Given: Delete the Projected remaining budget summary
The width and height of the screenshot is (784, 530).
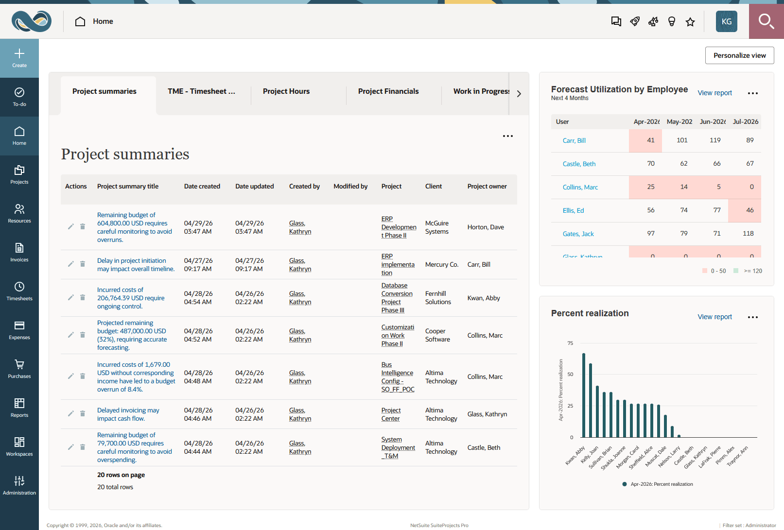Looking at the screenshot, I should click(x=83, y=335).
